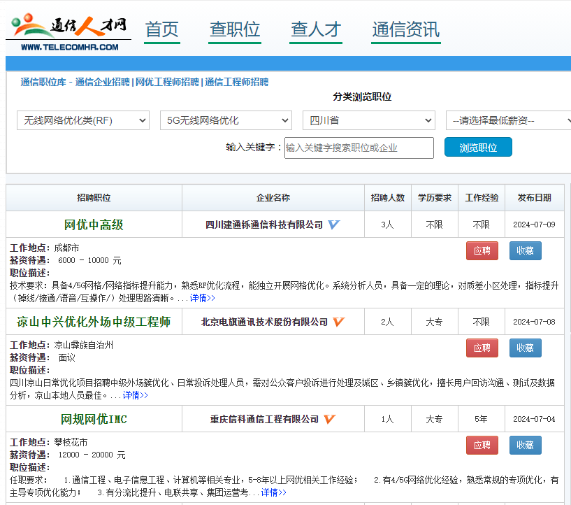Viewport: 571px width, 505px height.
Task: Click the 3人 headcount cell
Action: pos(387,225)
